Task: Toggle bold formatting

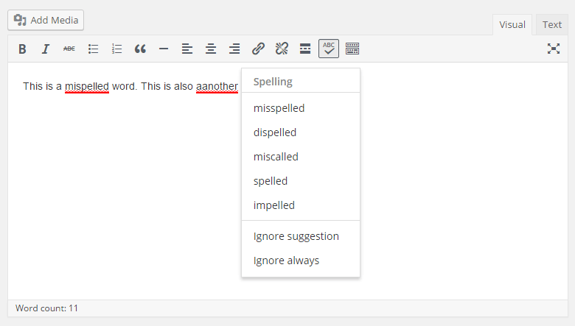Action: [22, 49]
